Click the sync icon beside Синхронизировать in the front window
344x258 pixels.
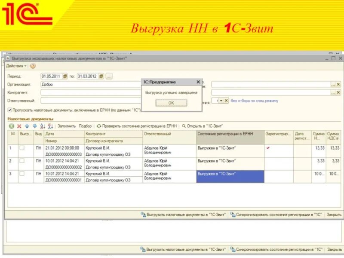click(x=233, y=214)
